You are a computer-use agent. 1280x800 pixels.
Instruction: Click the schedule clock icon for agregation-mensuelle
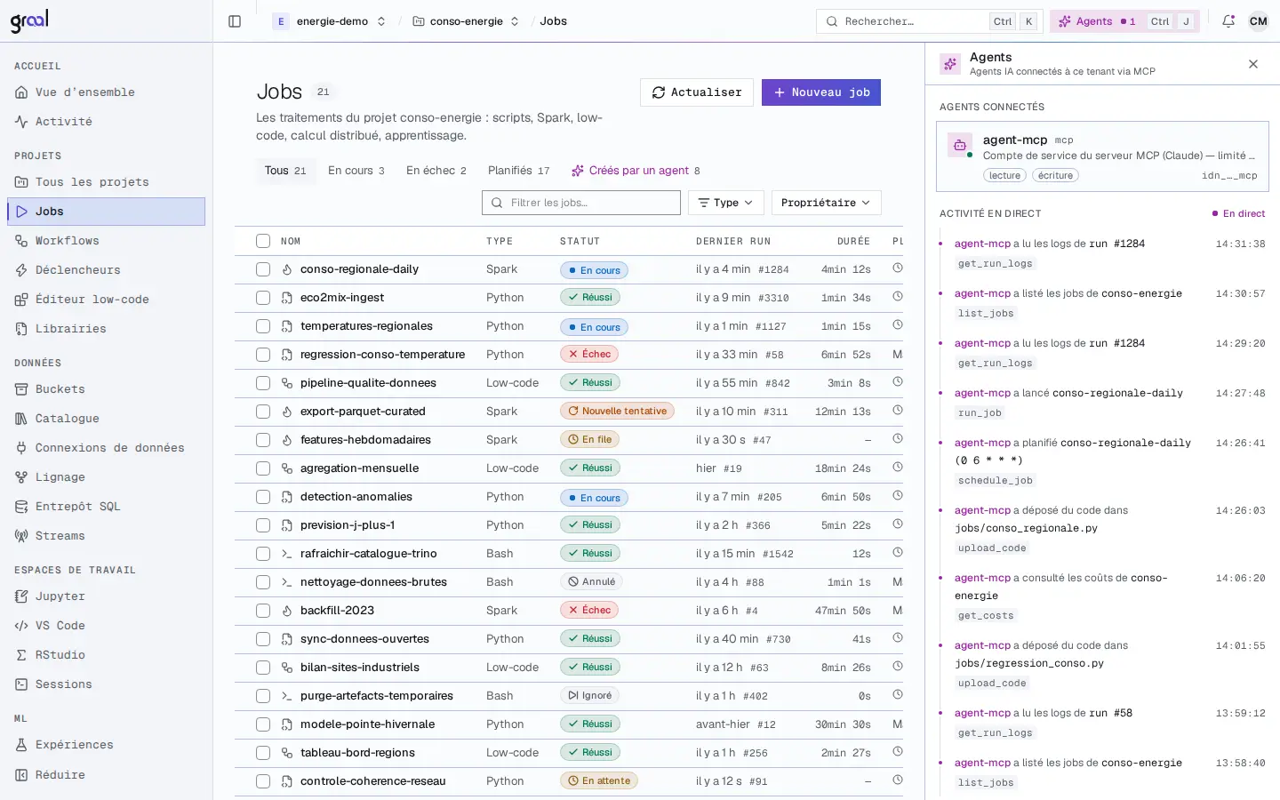[898, 468]
